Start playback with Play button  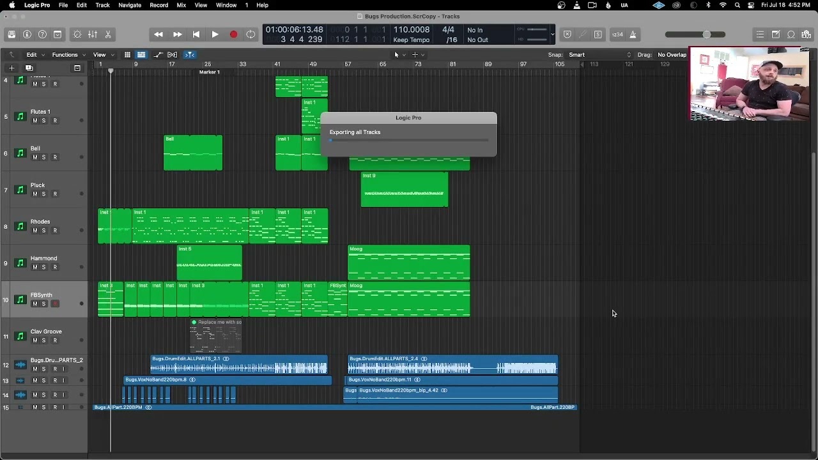[x=215, y=34]
